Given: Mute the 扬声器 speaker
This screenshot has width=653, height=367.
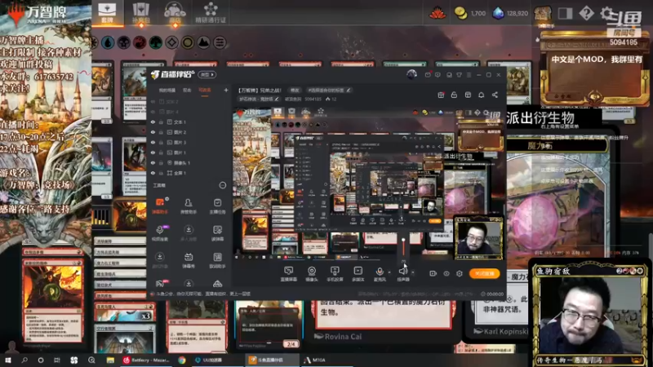Looking at the screenshot, I should [x=402, y=274].
